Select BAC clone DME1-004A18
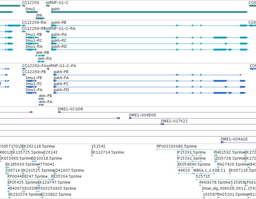 pyautogui.click(x=238, y=142)
